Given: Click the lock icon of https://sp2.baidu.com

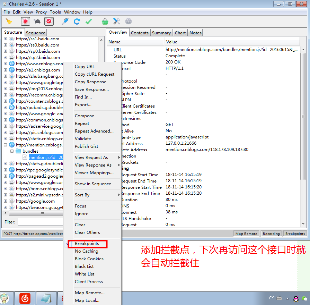Looking at the screenshot, I should pyautogui.click(x=12, y=58).
